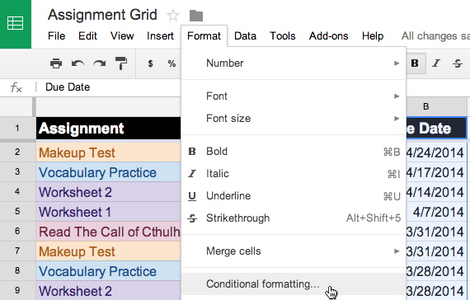The image size is (470, 300).
Task: Toggle the Bold toolbar button
Action: pos(415,63)
